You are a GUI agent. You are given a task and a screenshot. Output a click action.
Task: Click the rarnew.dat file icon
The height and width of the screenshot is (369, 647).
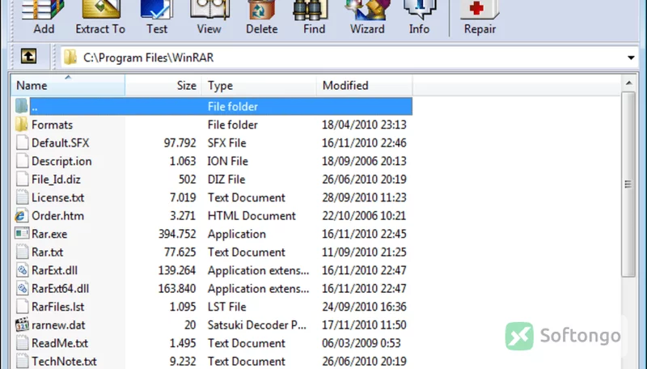coord(22,324)
